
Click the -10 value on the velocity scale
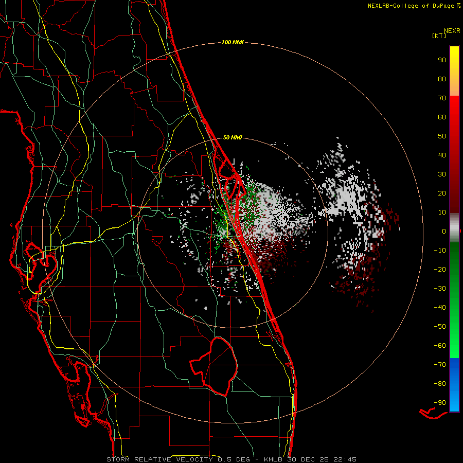[440, 251]
